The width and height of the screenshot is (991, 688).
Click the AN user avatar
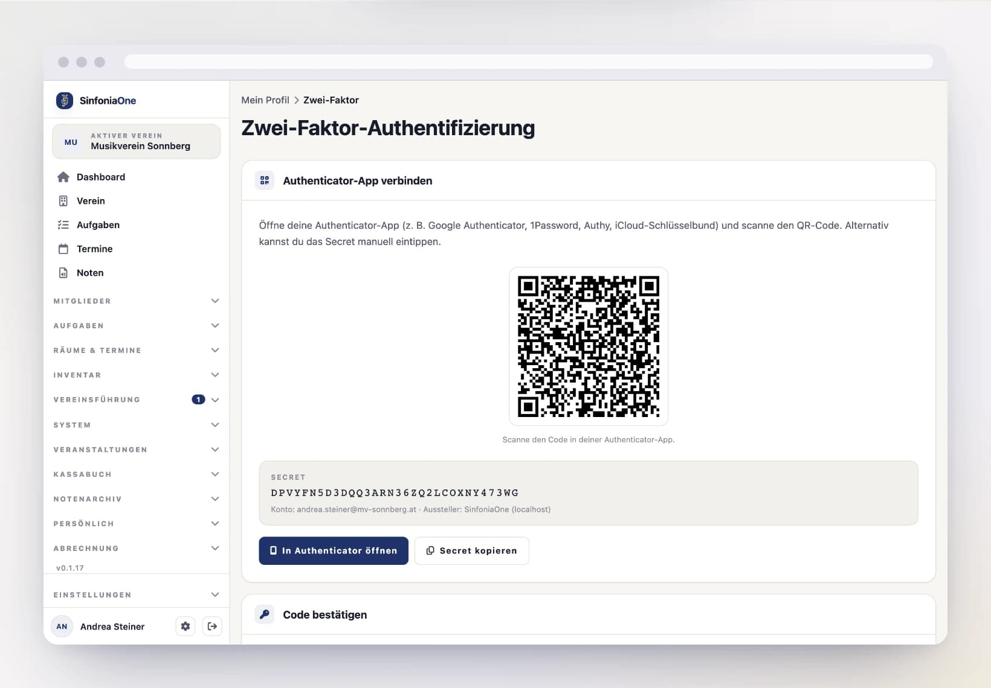(x=62, y=626)
